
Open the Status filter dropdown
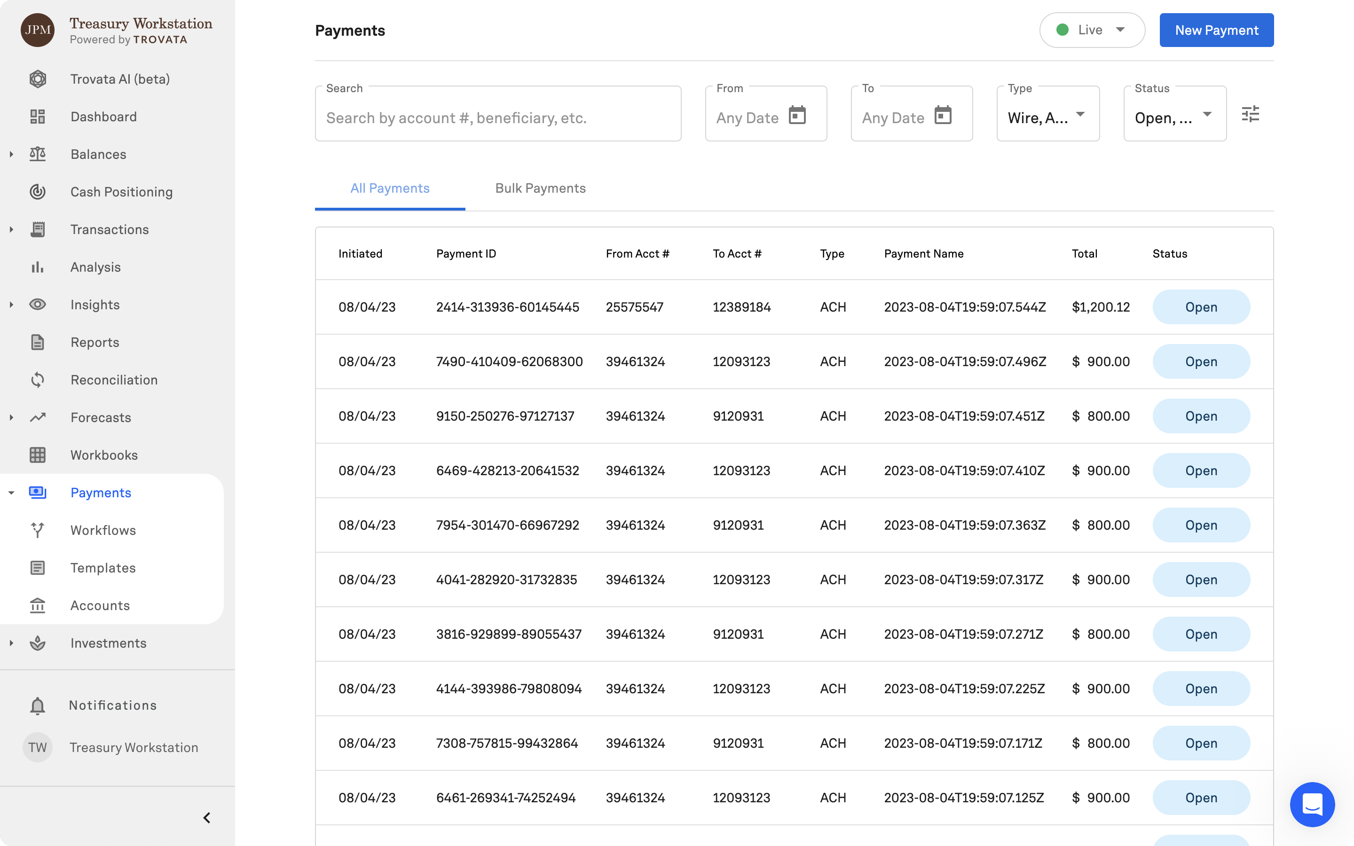point(1174,115)
